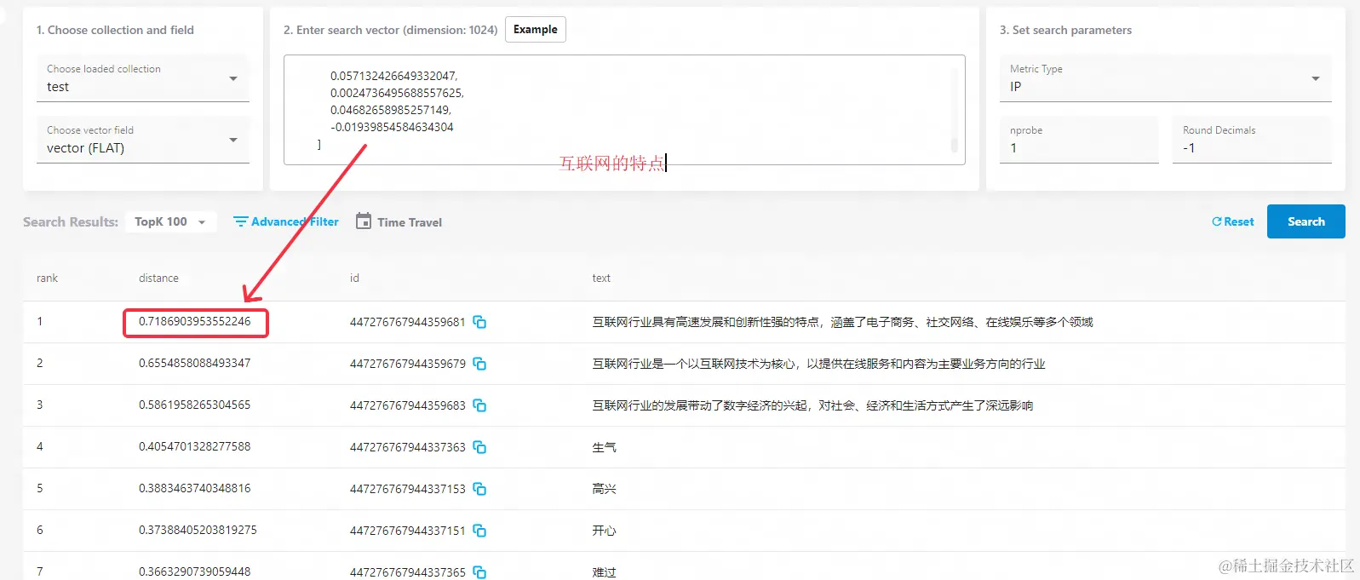Click the id number 447276767944359681
This screenshot has height=580, width=1360.
[408, 322]
